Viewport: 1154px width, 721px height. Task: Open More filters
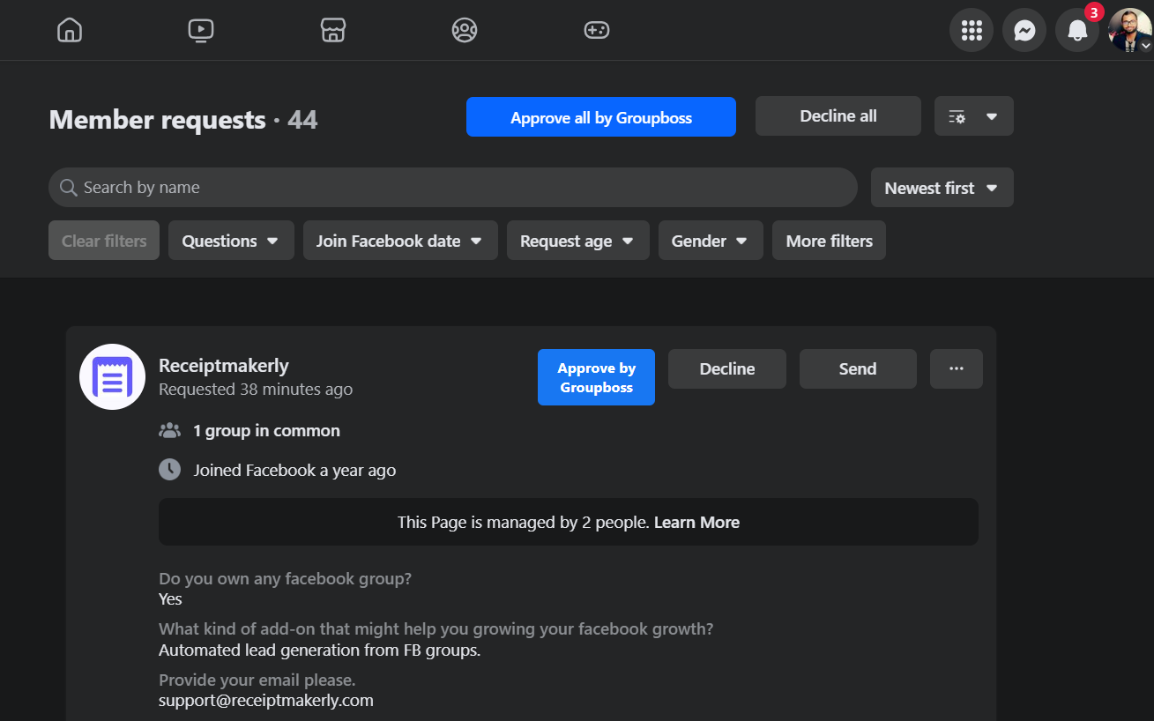coord(829,241)
